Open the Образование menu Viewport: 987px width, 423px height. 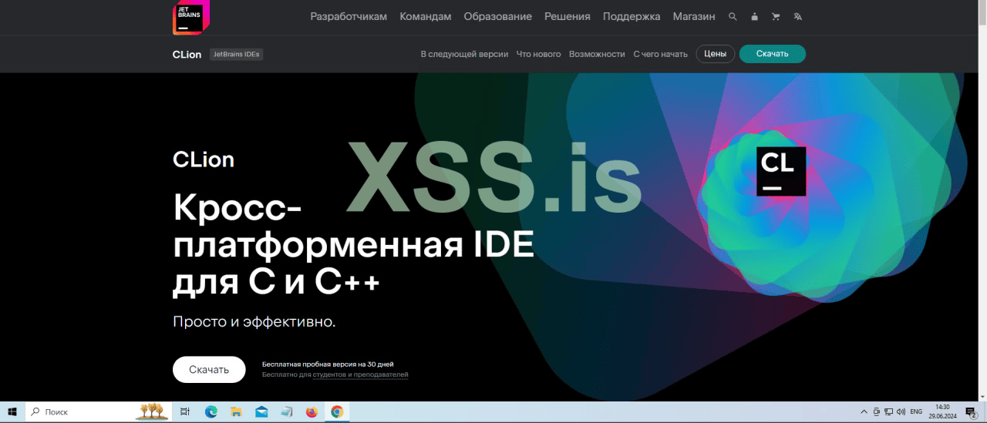pyautogui.click(x=498, y=16)
